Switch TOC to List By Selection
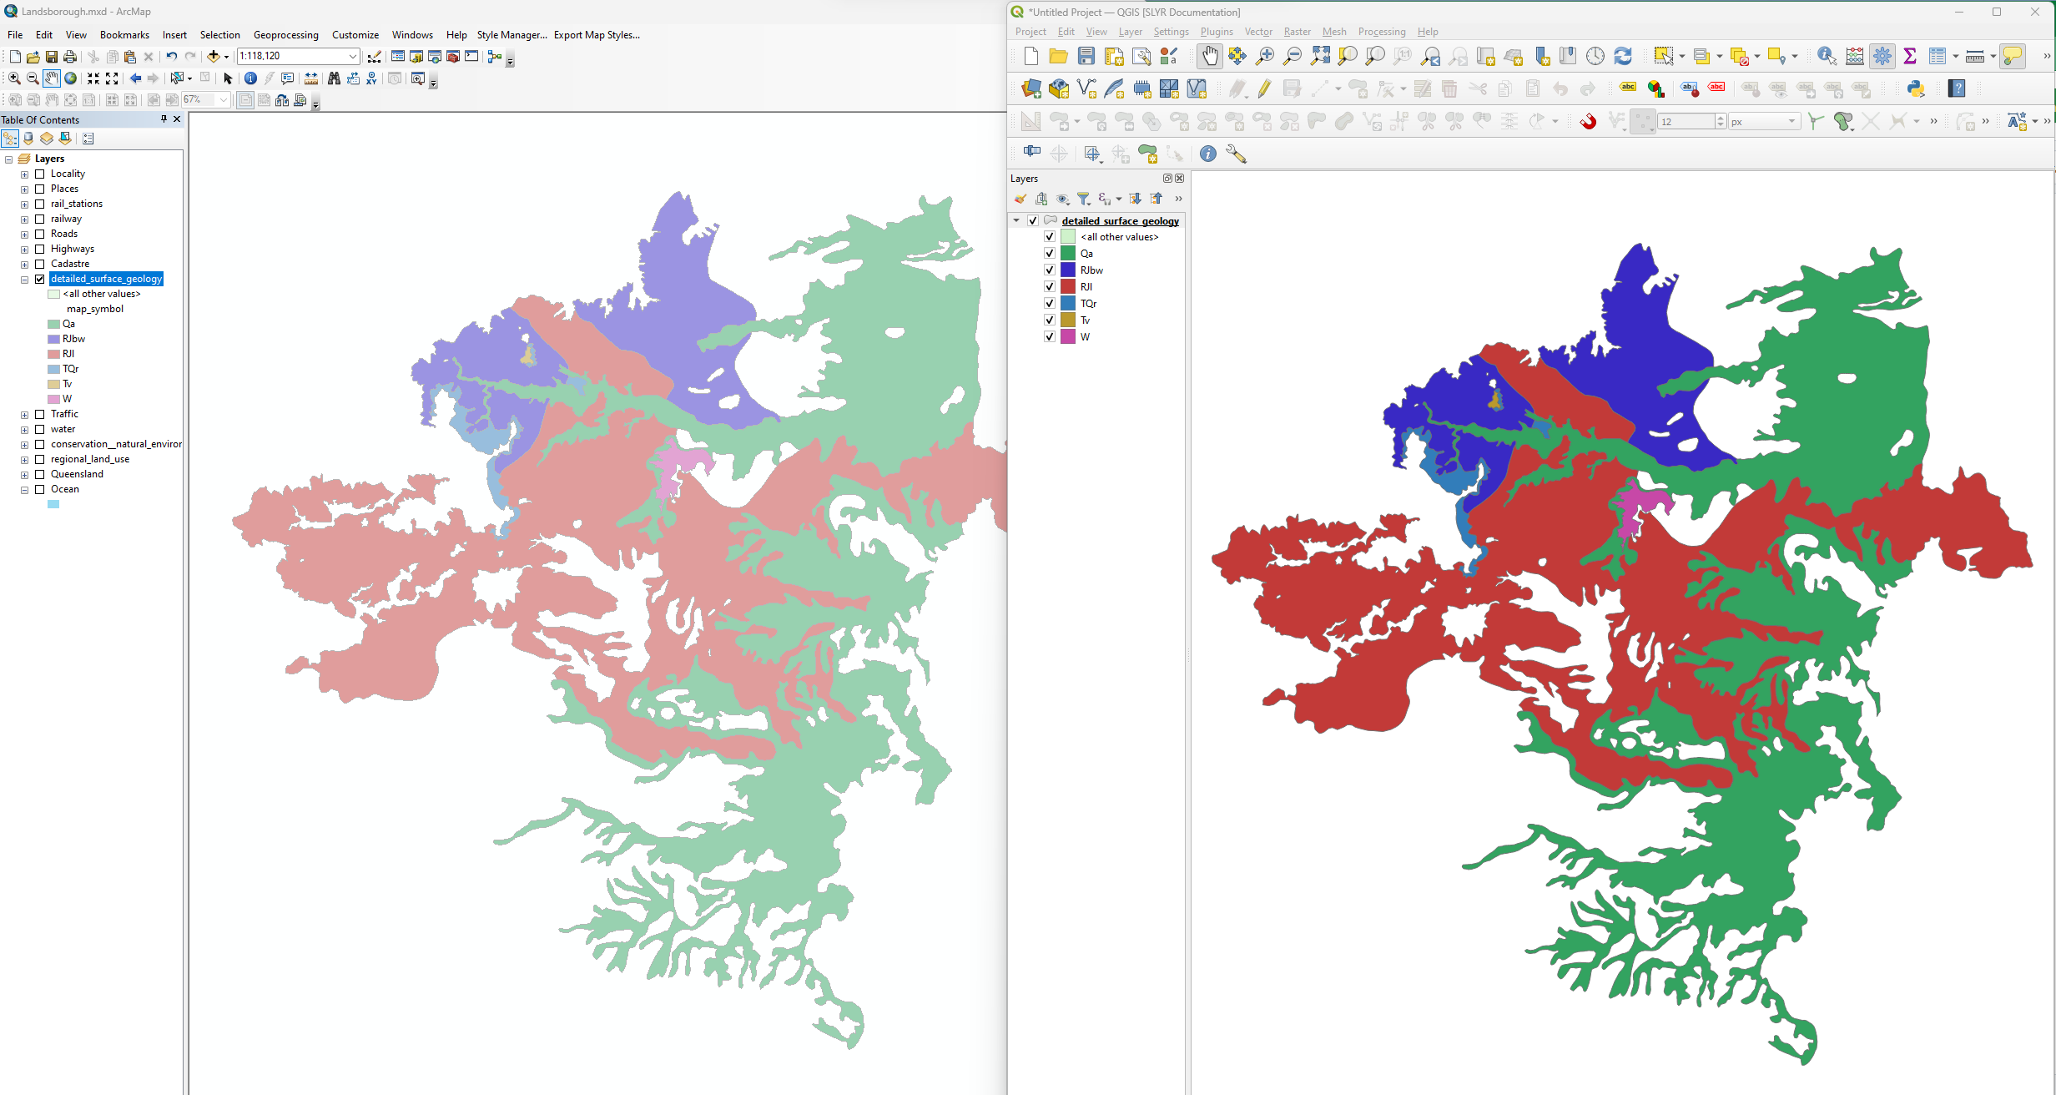 [x=65, y=139]
